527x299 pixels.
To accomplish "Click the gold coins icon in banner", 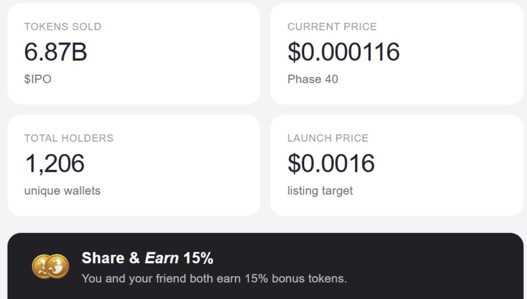I will click(x=50, y=266).
